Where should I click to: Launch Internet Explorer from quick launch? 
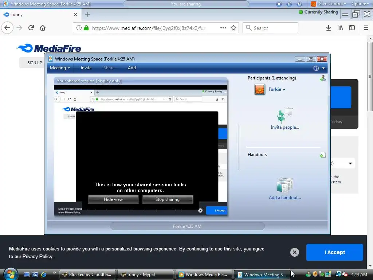[44, 275]
